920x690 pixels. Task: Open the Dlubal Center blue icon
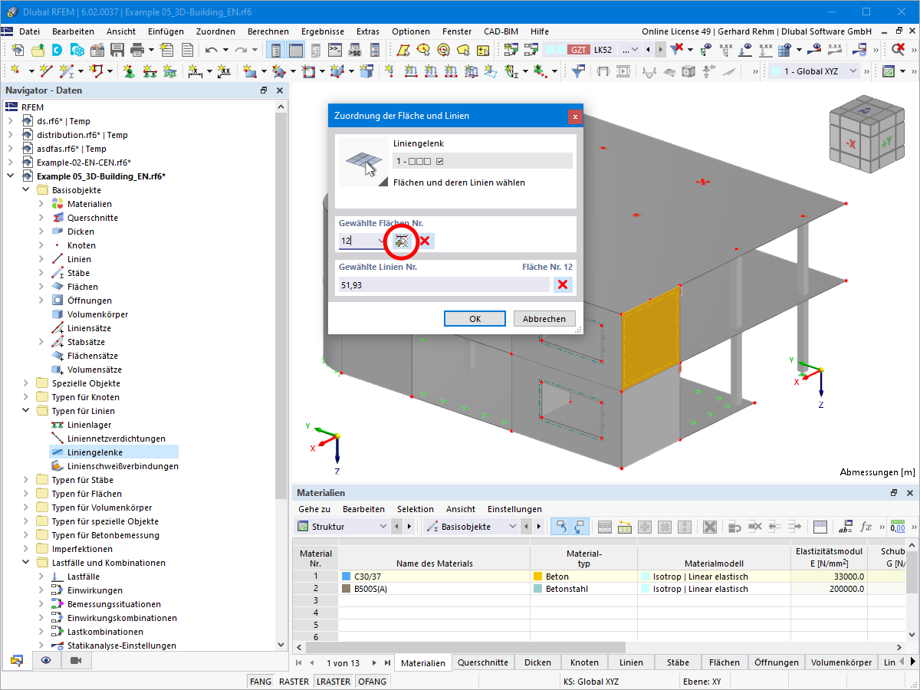pos(57,50)
